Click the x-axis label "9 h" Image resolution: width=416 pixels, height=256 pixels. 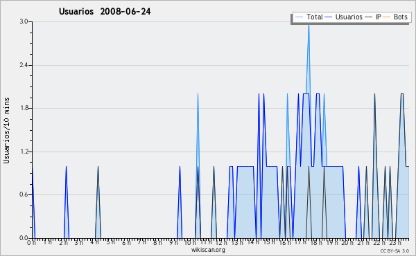[174, 243]
